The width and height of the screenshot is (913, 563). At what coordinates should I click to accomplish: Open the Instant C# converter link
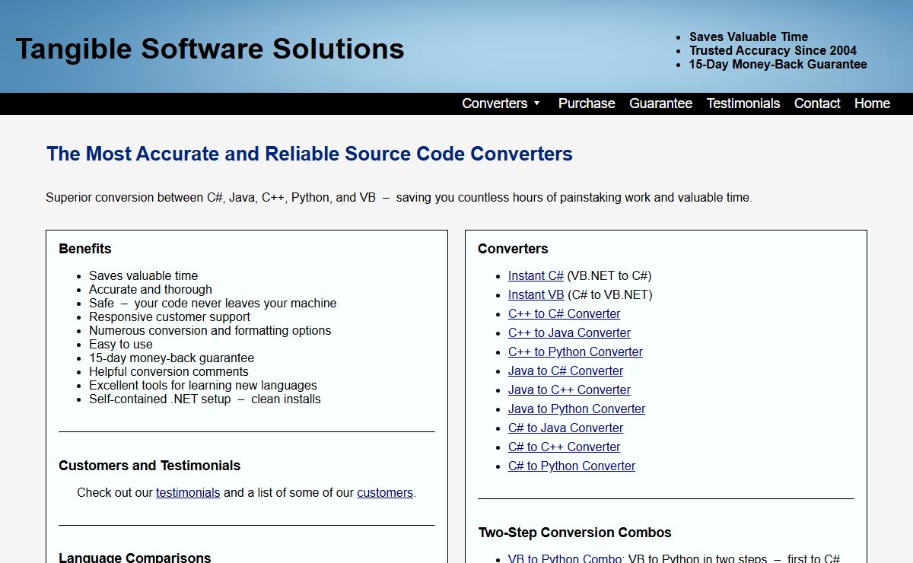[x=536, y=275]
